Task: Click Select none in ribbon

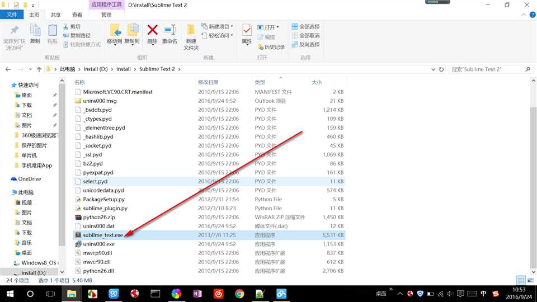Action: pos(305,36)
